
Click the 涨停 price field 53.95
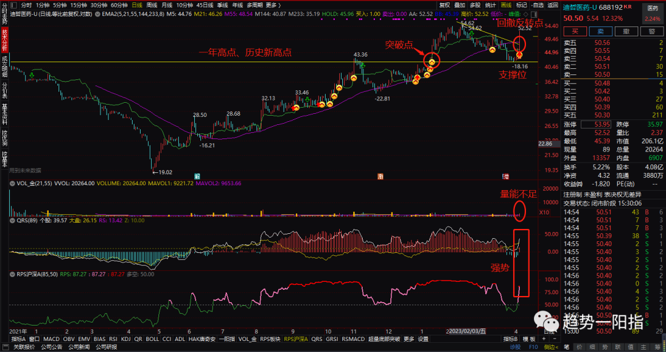[x=596, y=124]
